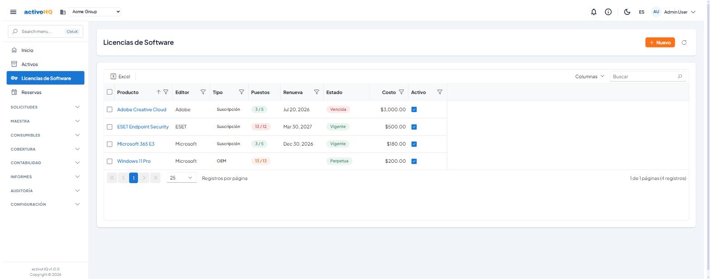Image resolution: width=710 pixels, height=279 pixels.
Task: Focus the Buscar search field
Action: point(648,76)
